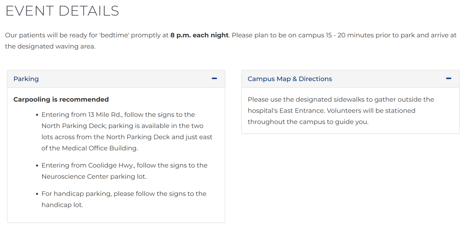This screenshot has height=232, width=469.
Task: Collapse Campus Map & Directions minus icon
Action: (x=448, y=79)
